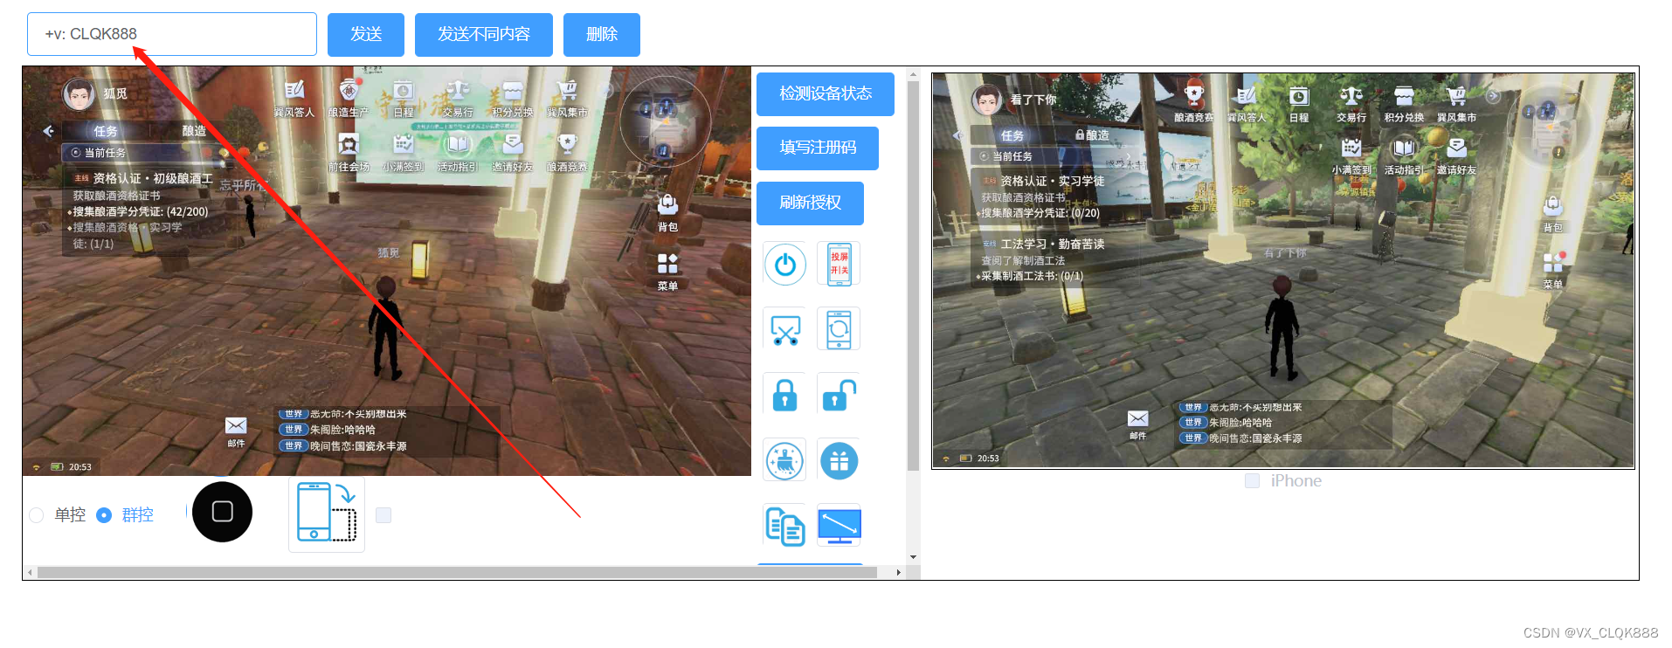Click the closed padlock lock icon
Screen dimensions: 1672x648
784,394
